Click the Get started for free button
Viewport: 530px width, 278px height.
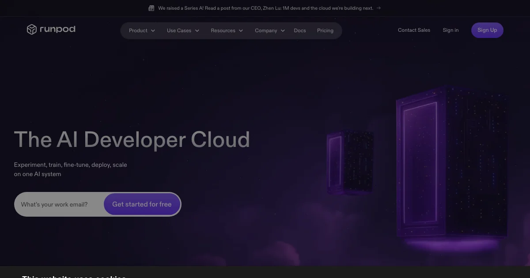tap(142, 204)
